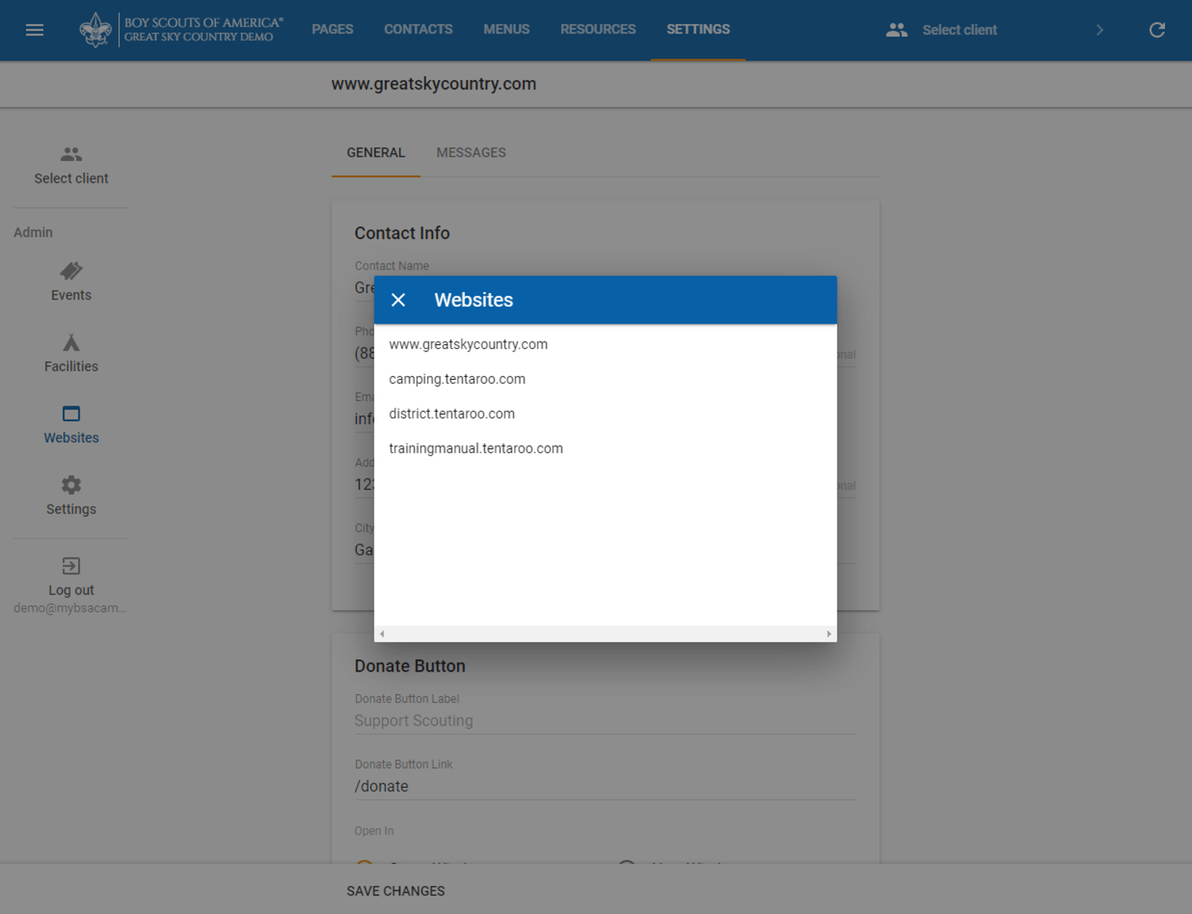Open the SETTINGS menu
This screenshot has height=914, width=1192.
[x=698, y=29]
